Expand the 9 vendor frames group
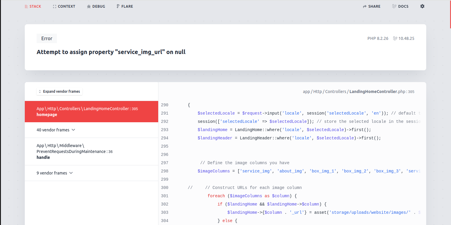The height and width of the screenshot is (225, 451). [x=55, y=173]
